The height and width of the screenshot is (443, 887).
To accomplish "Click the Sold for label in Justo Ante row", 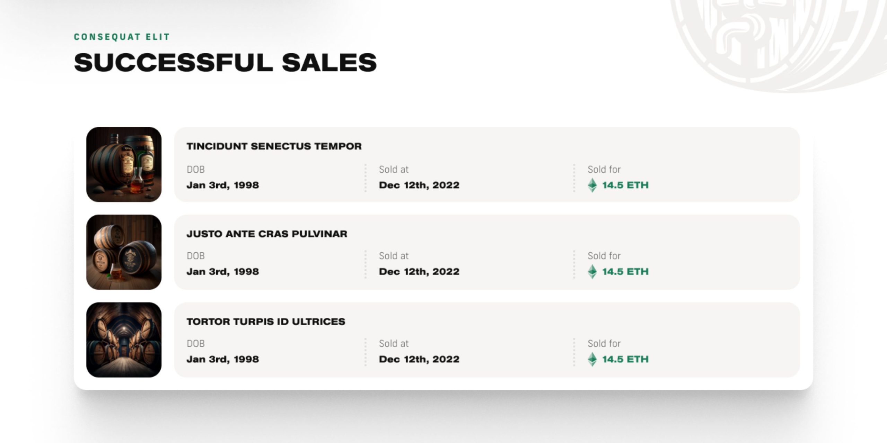I will point(604,256).
